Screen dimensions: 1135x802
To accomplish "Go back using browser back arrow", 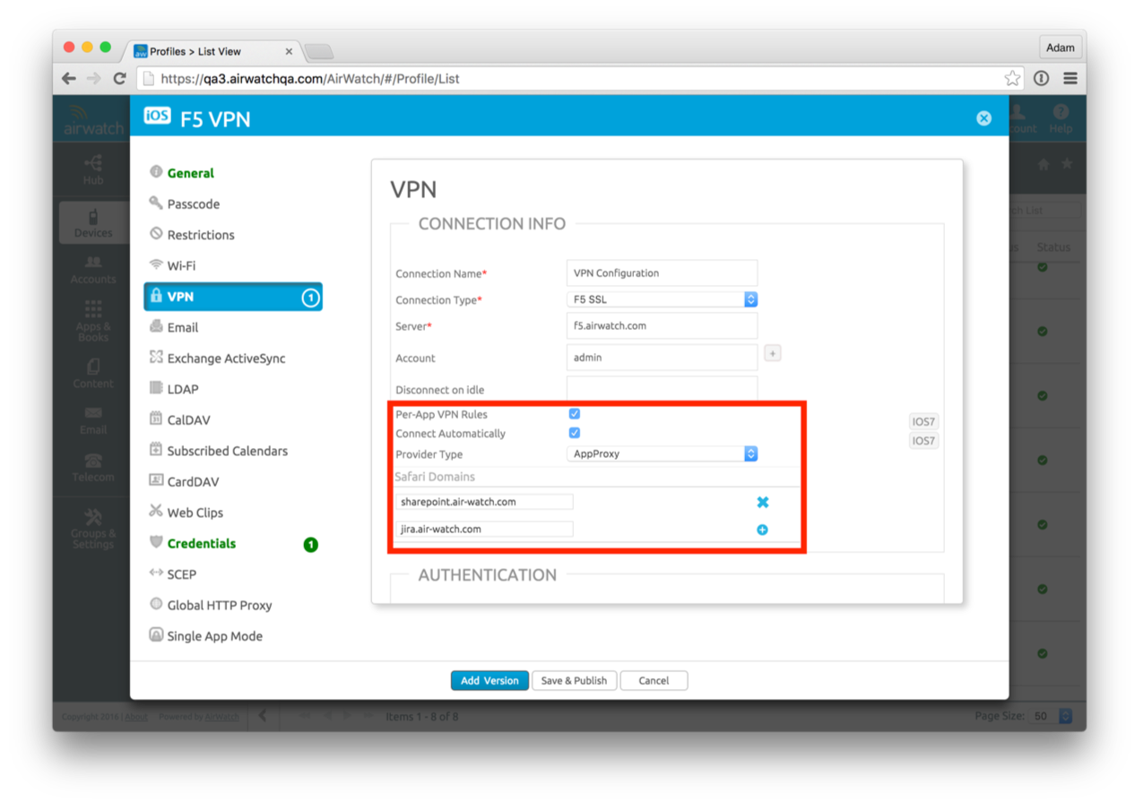I will (x=69, y=79).
